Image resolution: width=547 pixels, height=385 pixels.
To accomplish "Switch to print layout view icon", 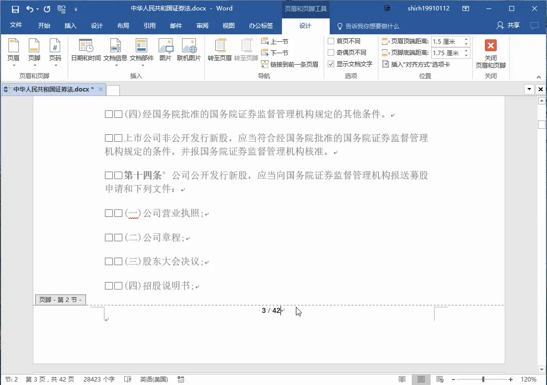I will 421,379.
